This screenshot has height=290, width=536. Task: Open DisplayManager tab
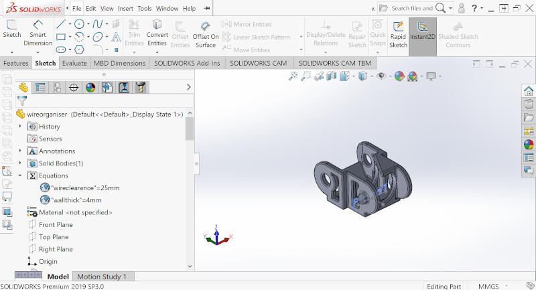pyautogui.click(x=90, y=88)
